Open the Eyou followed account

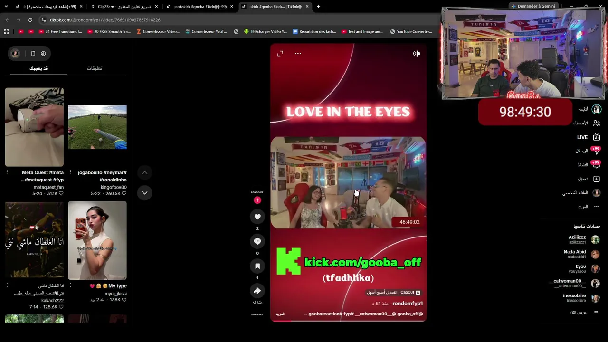pyautogui.click(x=587, y=269)
